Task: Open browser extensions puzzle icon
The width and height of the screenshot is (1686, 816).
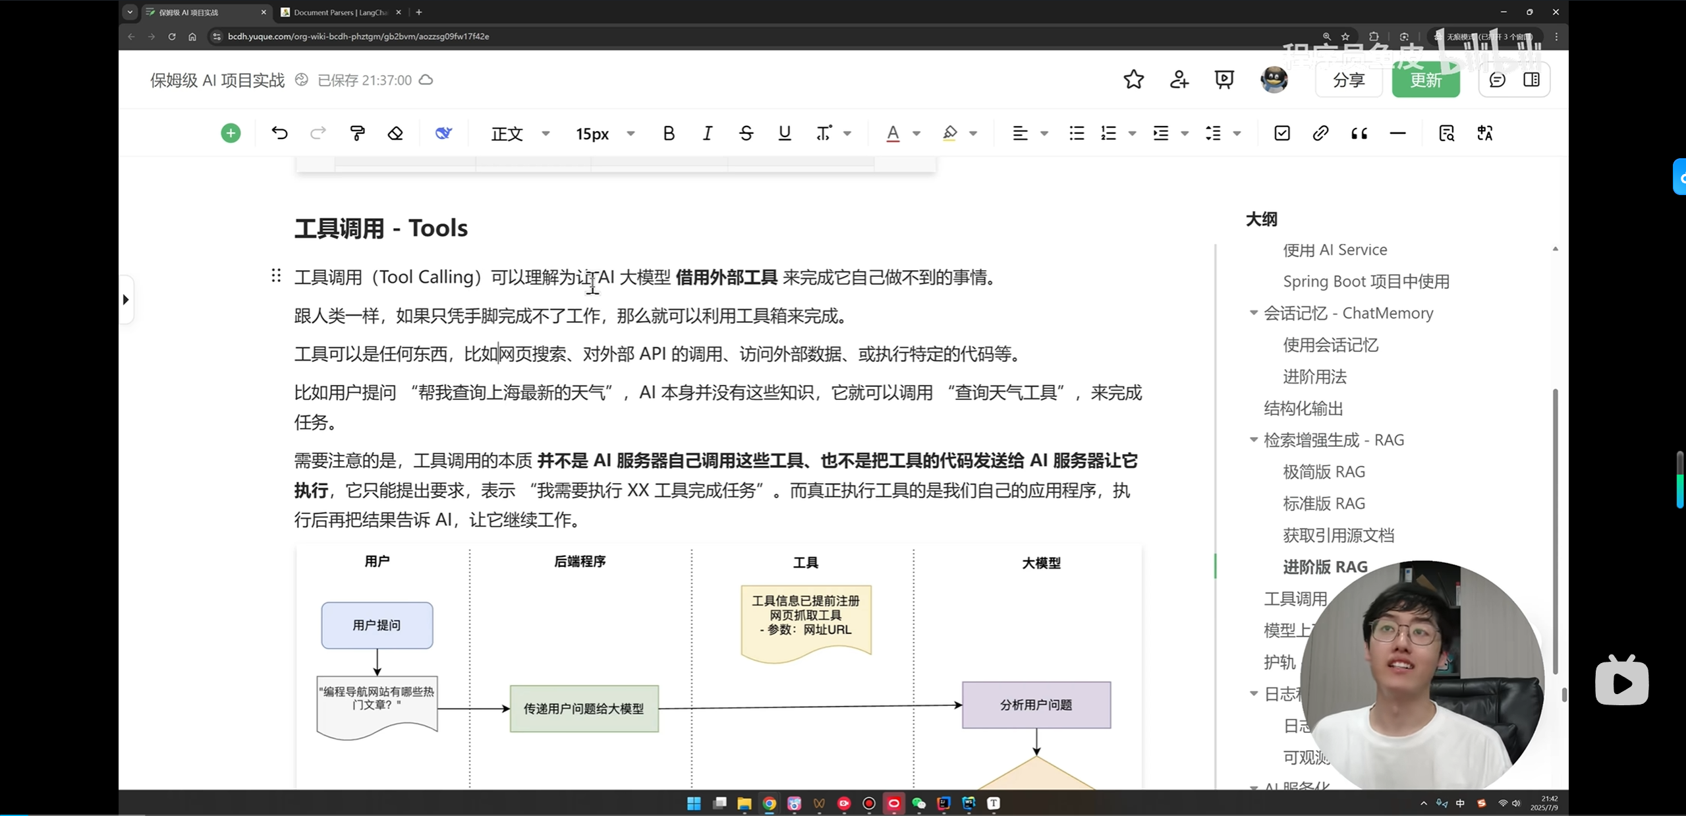Action: tap(1374, 36)
